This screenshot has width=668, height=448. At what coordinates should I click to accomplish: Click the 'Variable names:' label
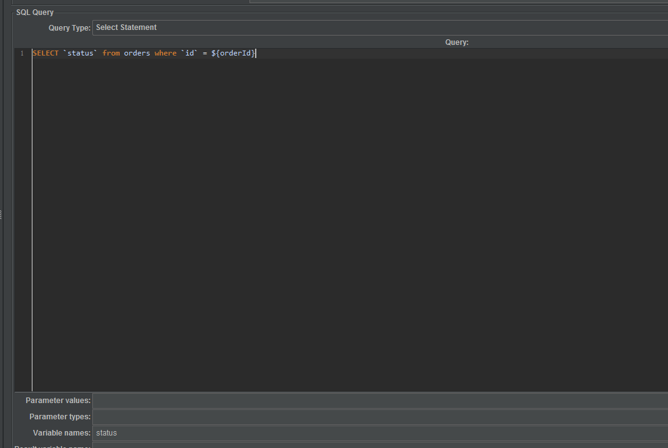61,432
